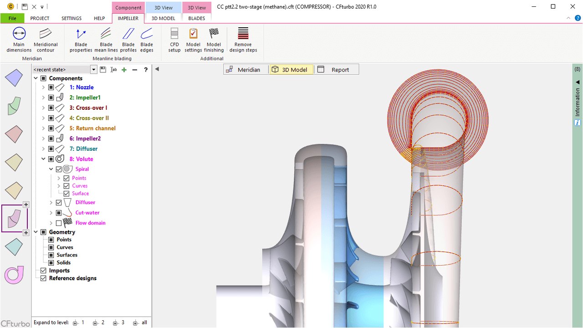
Task: Toggle the checkbox beside 1: Nozzle
Action: [x=51, y=87]
